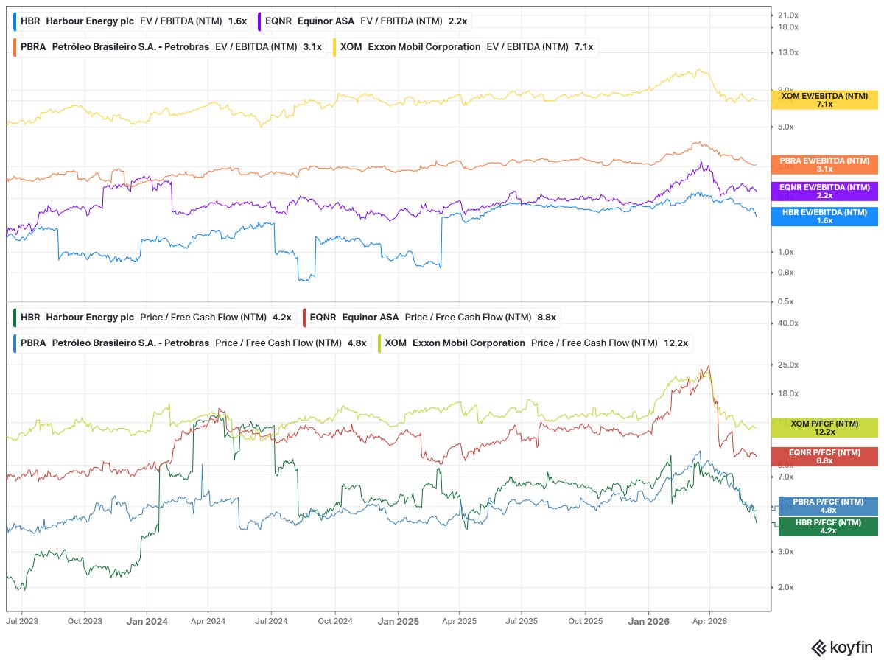Image resolution: width=884 pixels, height=663 pixels.
Task: Click the Oct 2025 date axis label
Action: pos(586,621)
